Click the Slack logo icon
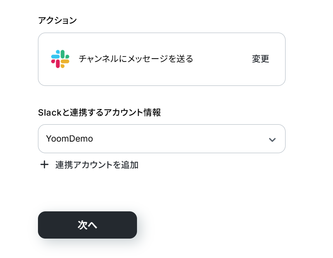333x258 pixels. click(x=60, y=59)
